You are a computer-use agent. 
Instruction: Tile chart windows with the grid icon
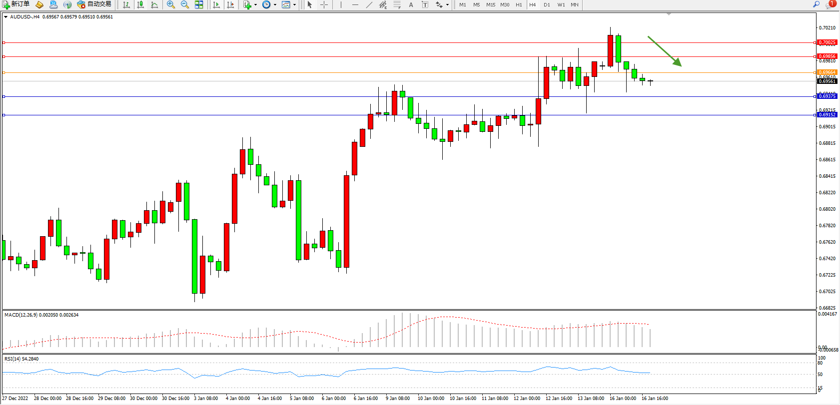click(199, 4)
